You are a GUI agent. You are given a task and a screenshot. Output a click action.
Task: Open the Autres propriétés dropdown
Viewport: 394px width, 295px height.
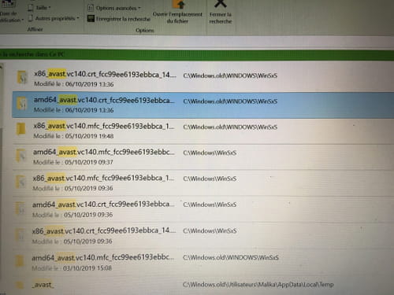coord(54,18)
